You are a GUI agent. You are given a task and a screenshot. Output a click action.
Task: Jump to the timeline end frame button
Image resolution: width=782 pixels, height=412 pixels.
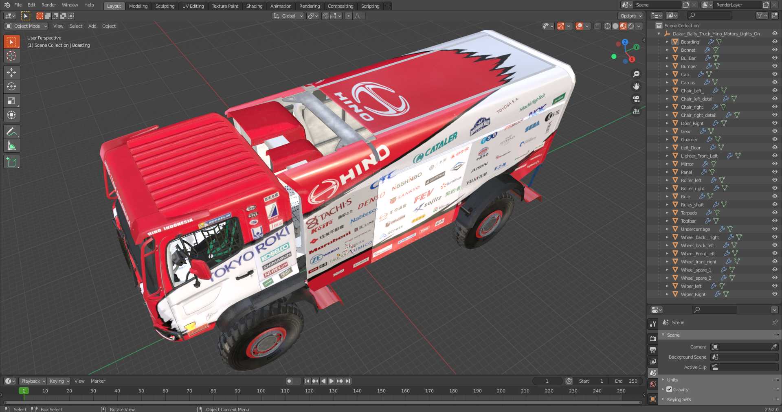coord(348,381)
